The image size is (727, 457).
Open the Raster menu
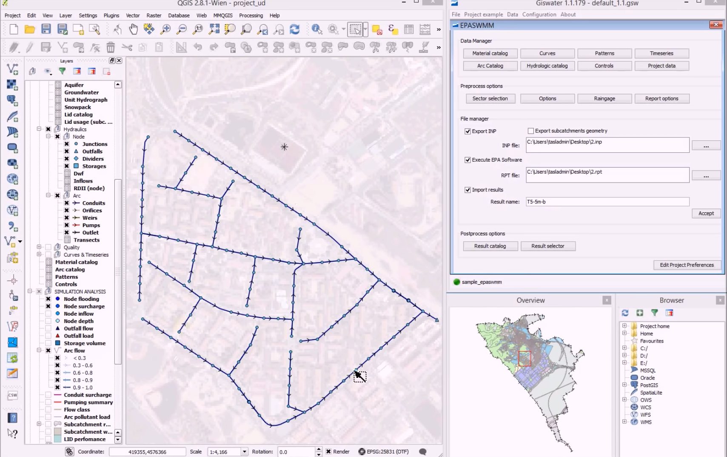click(154, 15)
